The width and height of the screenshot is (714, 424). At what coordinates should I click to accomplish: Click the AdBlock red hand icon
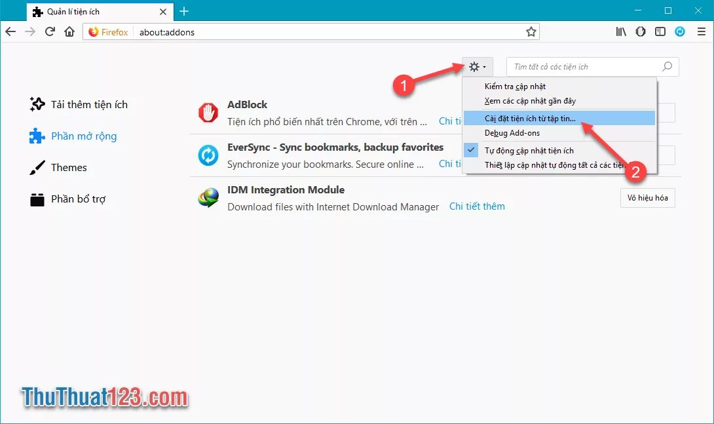click(x=208, y=113)
